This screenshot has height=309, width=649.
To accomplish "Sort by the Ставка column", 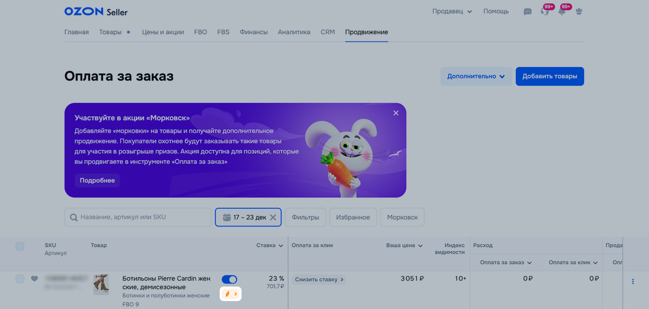I will [270, 246].
